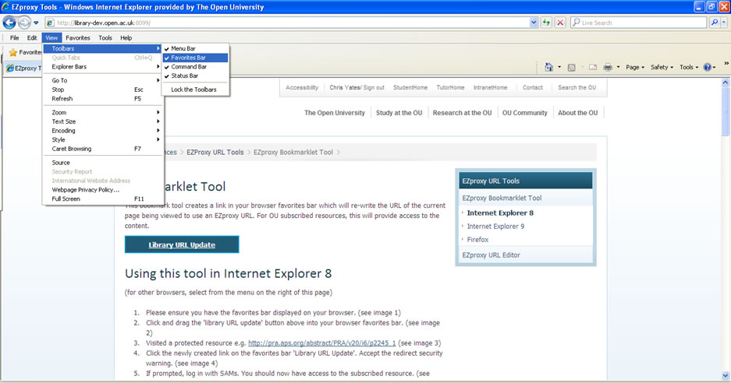Viewport: 731px width, 383px height.
Task: Open the File menu
Action: point(15,37)
